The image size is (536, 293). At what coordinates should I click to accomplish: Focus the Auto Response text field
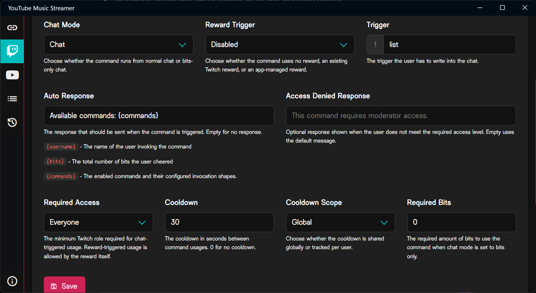159,116
